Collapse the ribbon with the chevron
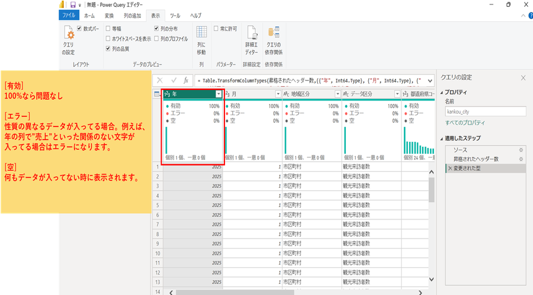Viewport: 533px width, 295px height. click(523, 15)
